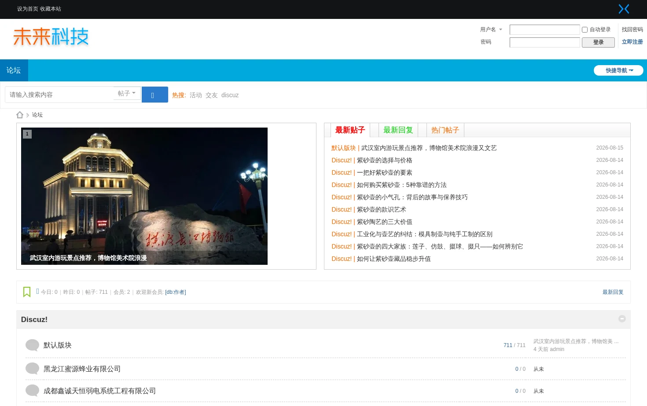The height and width of the screenshot is (406, 647).
Task: Open the 黑龙江蜜源蜂业有限公司 forum
Action: (82, 369)
